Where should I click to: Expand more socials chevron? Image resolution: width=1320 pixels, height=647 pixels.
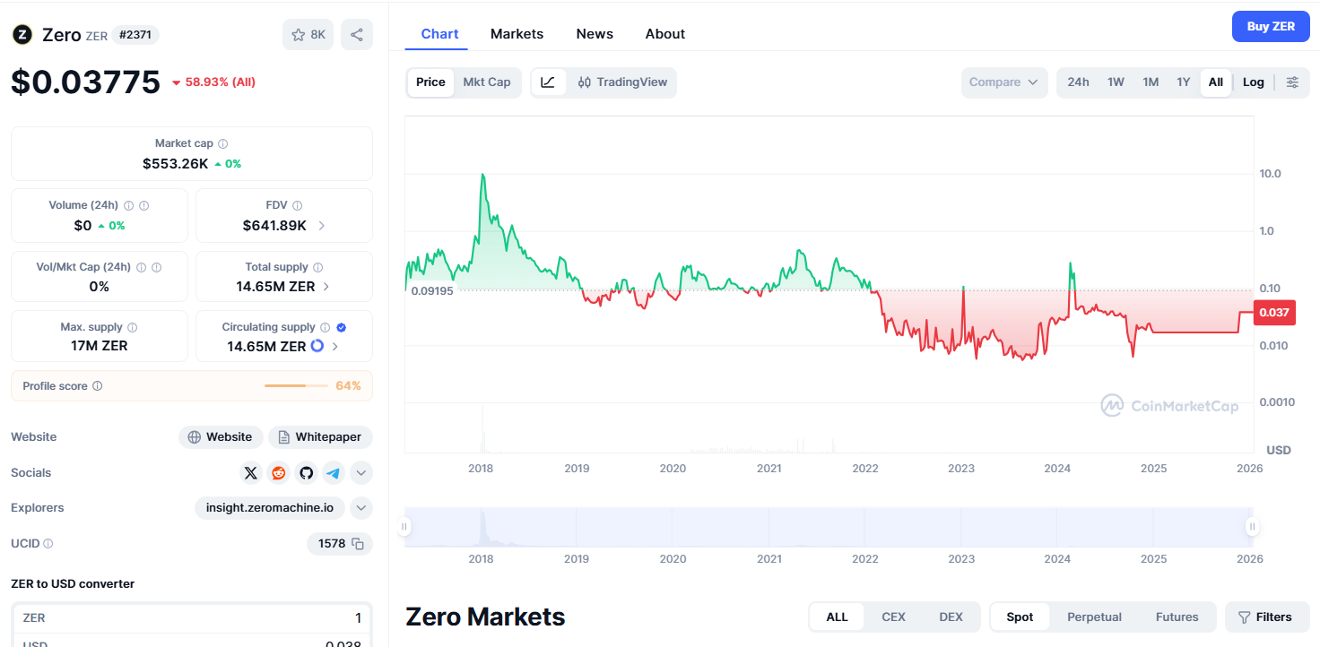pyautogui.click(x=361, y=473)
